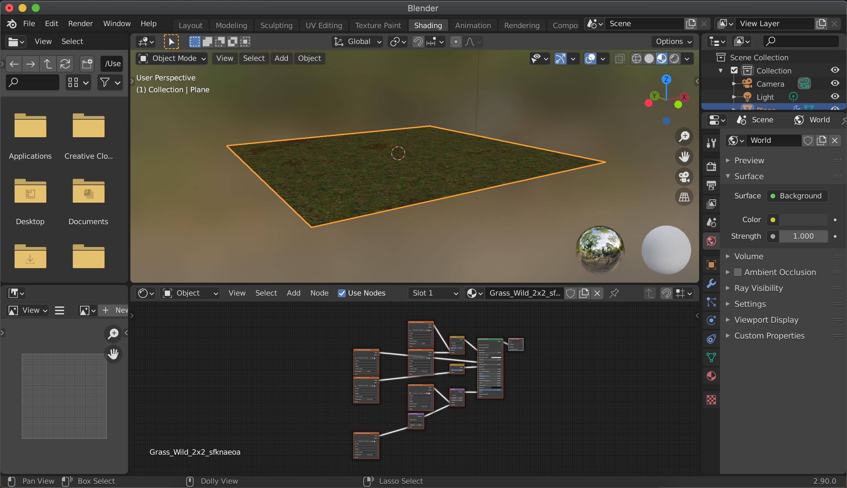Adjust the Strength 1.000 slider
847x488 pixels.
pos(803,236)
